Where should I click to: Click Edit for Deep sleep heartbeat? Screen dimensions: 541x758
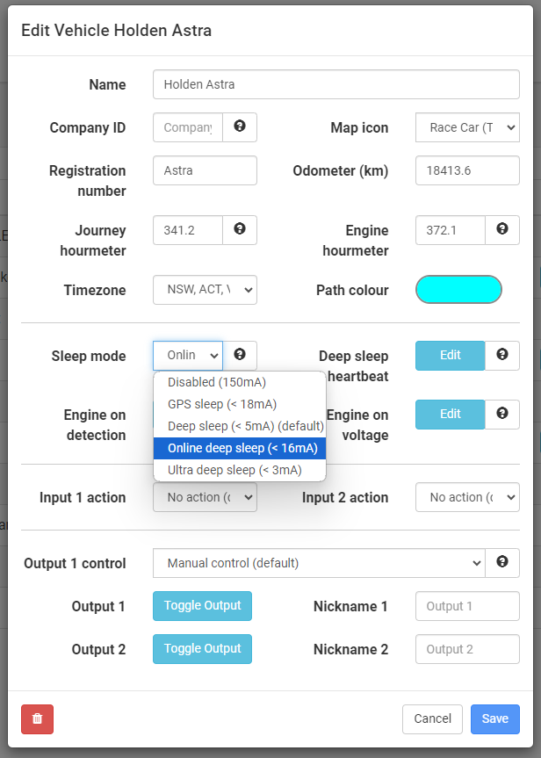click(x=451, y=356)
